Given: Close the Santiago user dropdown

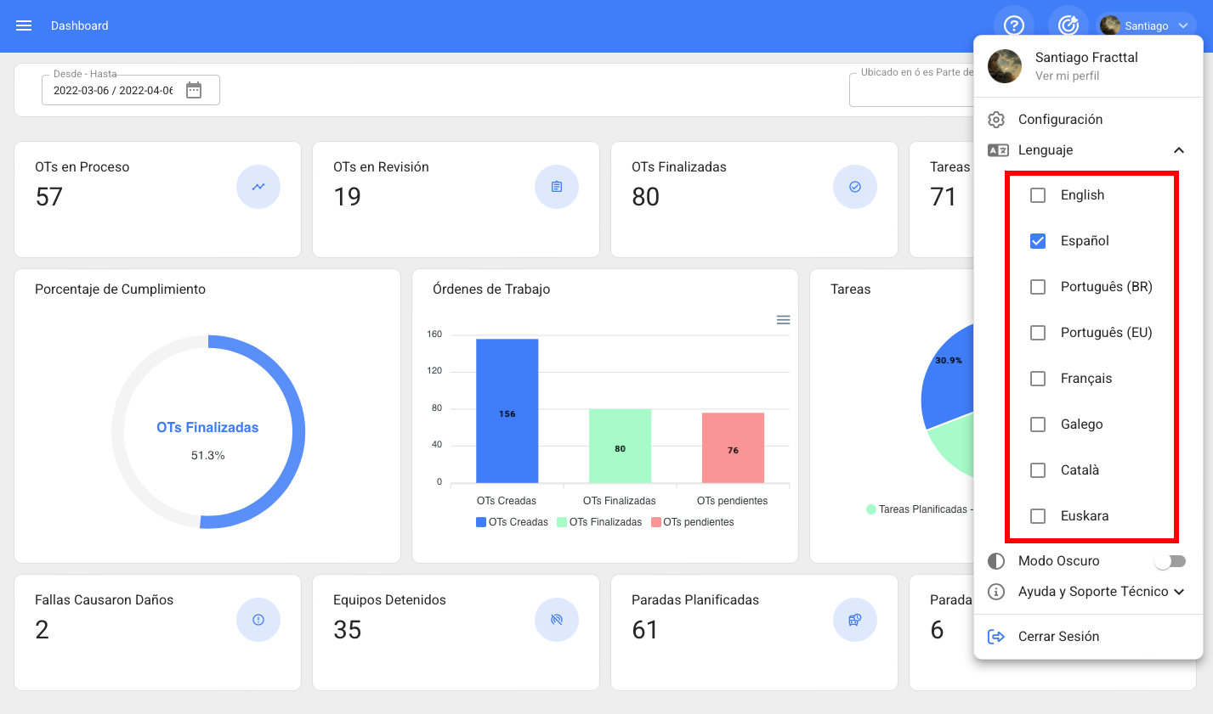Looking at the screenshot, I should (1182, 25).
